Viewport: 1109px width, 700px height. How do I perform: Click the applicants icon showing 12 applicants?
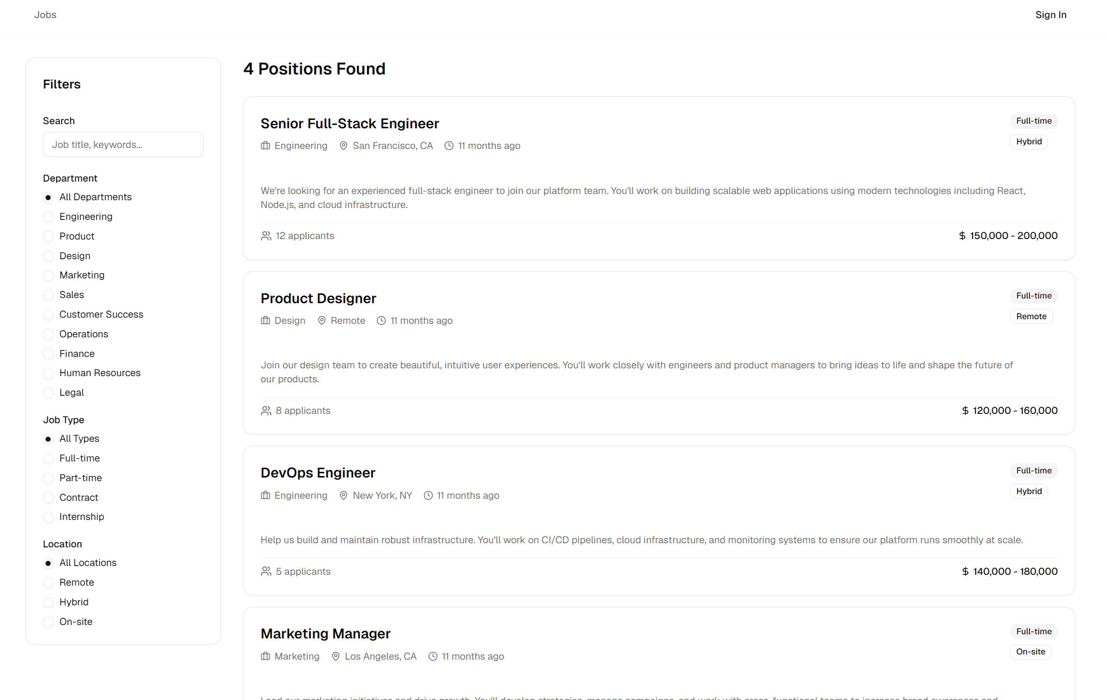266,235
